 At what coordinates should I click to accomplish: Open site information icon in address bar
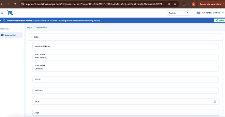coord(22,4)
